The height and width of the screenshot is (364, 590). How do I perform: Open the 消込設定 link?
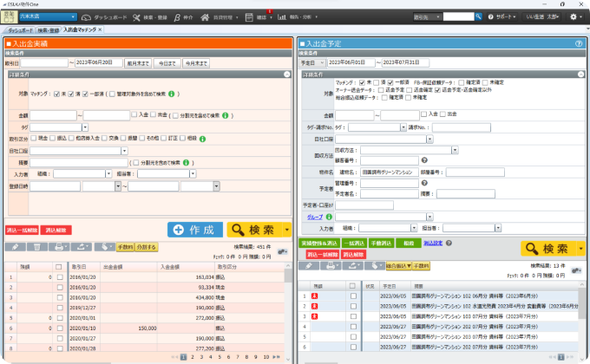[x=433, y=244]
